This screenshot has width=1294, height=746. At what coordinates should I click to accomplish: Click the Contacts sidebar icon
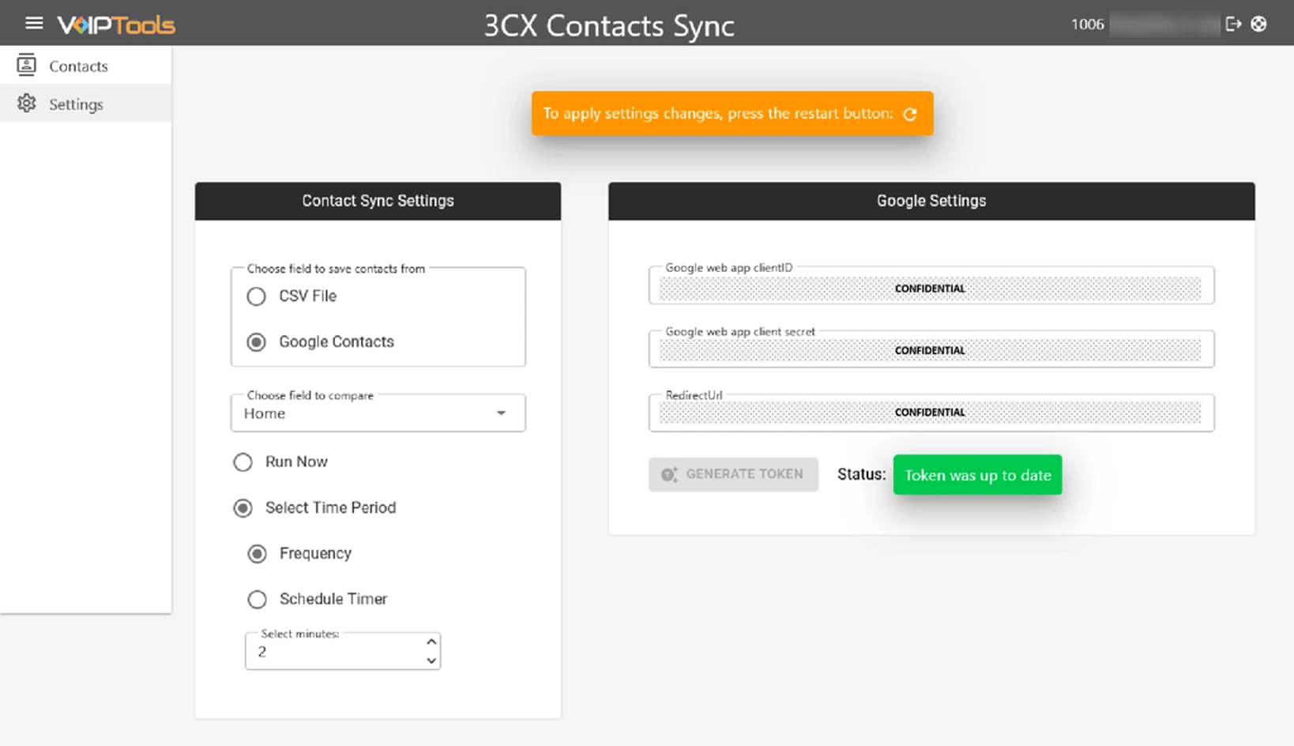point(26,65)
